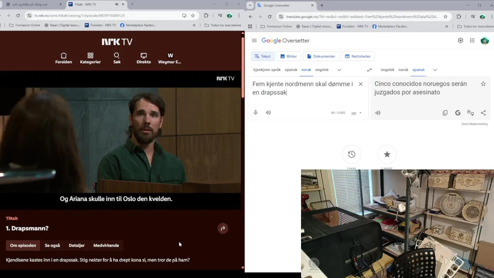Swap source and target languages
Image resolution: width=494 pixels, height=278 pixels.
point(369,70)
